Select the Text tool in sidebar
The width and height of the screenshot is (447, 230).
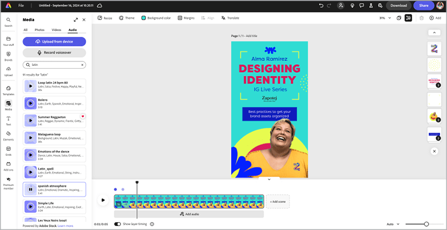(x=8, y=121)
